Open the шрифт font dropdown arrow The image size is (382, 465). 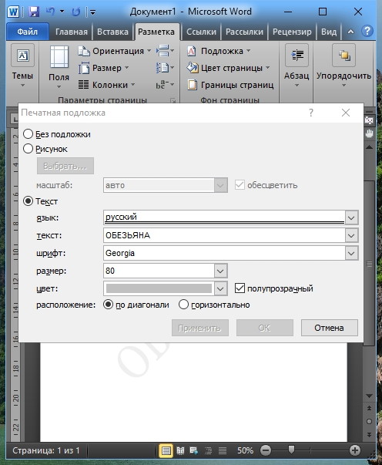pyautogui.click(x=351, y=253)
